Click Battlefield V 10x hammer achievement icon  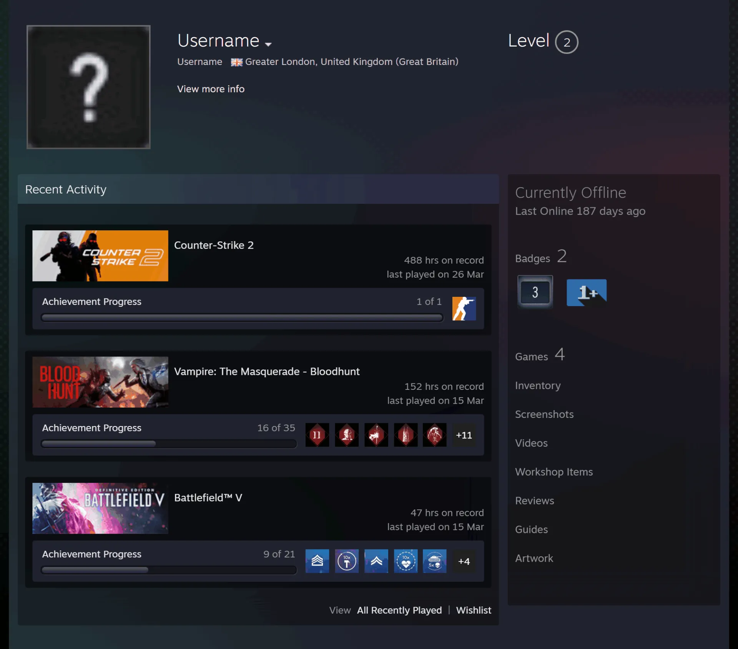click(347, 561)
